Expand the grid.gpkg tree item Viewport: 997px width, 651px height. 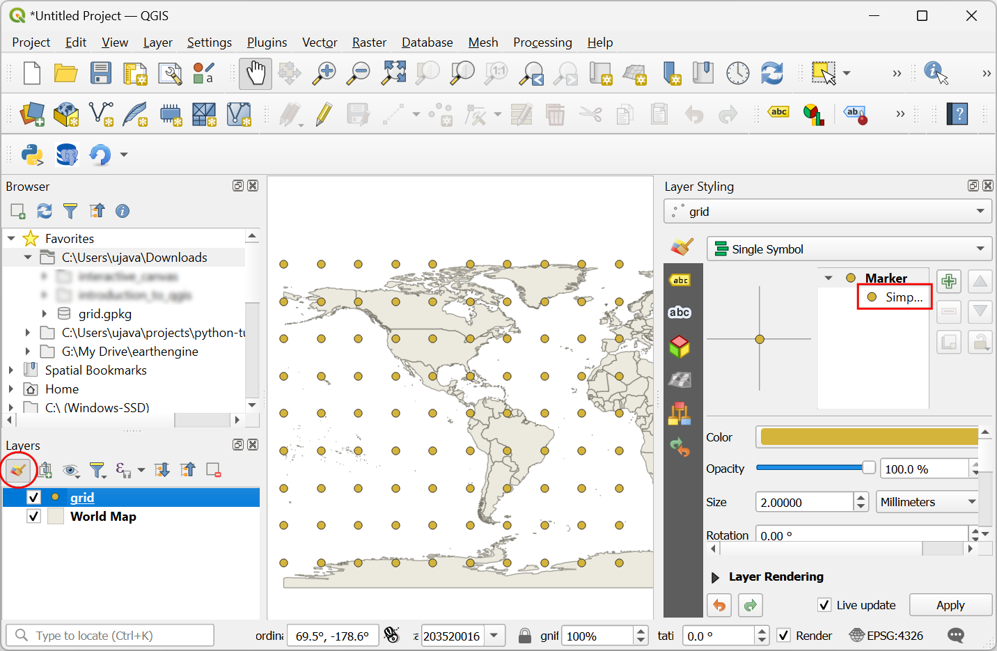(45, 314)
